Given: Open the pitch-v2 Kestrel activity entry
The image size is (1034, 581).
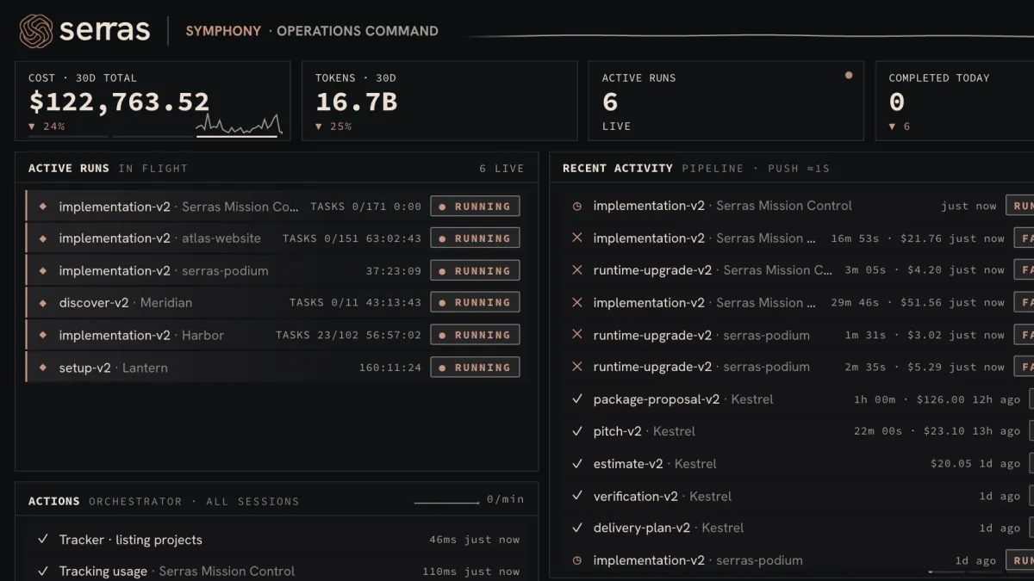Looking at the screenshot, I should [x=797, y=431].
